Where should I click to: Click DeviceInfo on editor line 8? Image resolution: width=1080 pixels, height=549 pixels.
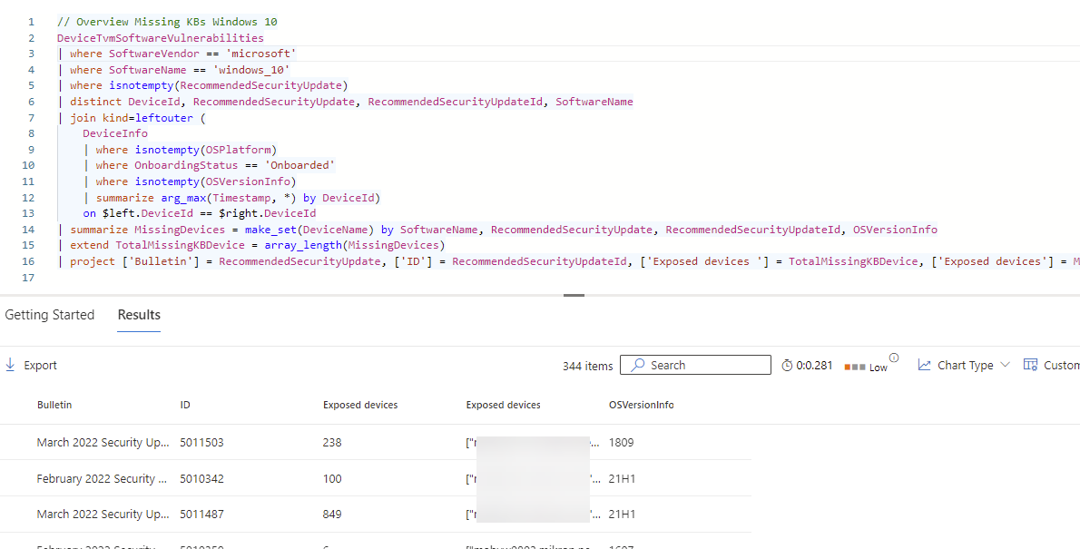point(115,133)
